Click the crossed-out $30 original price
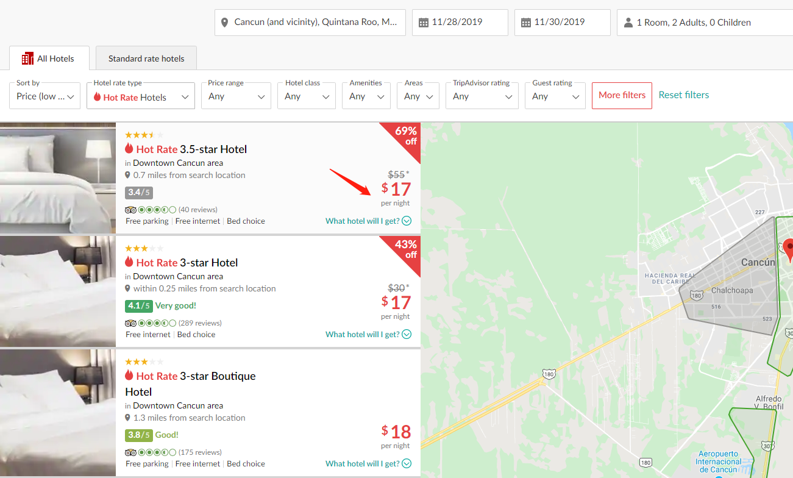Image resolution: width=793 pixels, height=478 pixels. (396, 288)
